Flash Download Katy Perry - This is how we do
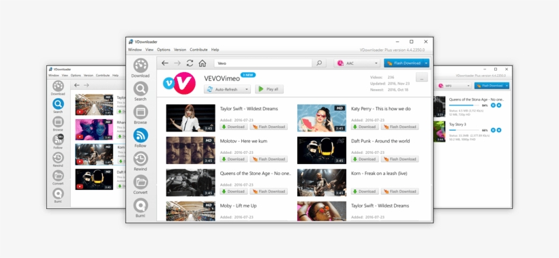559x258 pixels. (399, 127)
